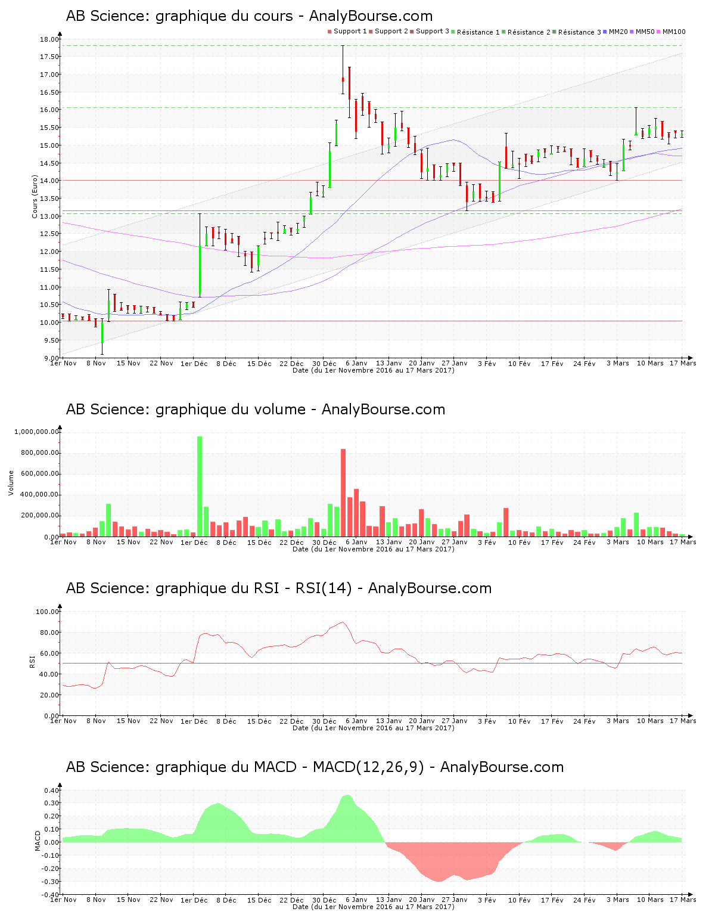The width and height of the screenshot is (715, 924).
Task: Click the tallest red volume bar in early January
Action: [x=343, y=492]
